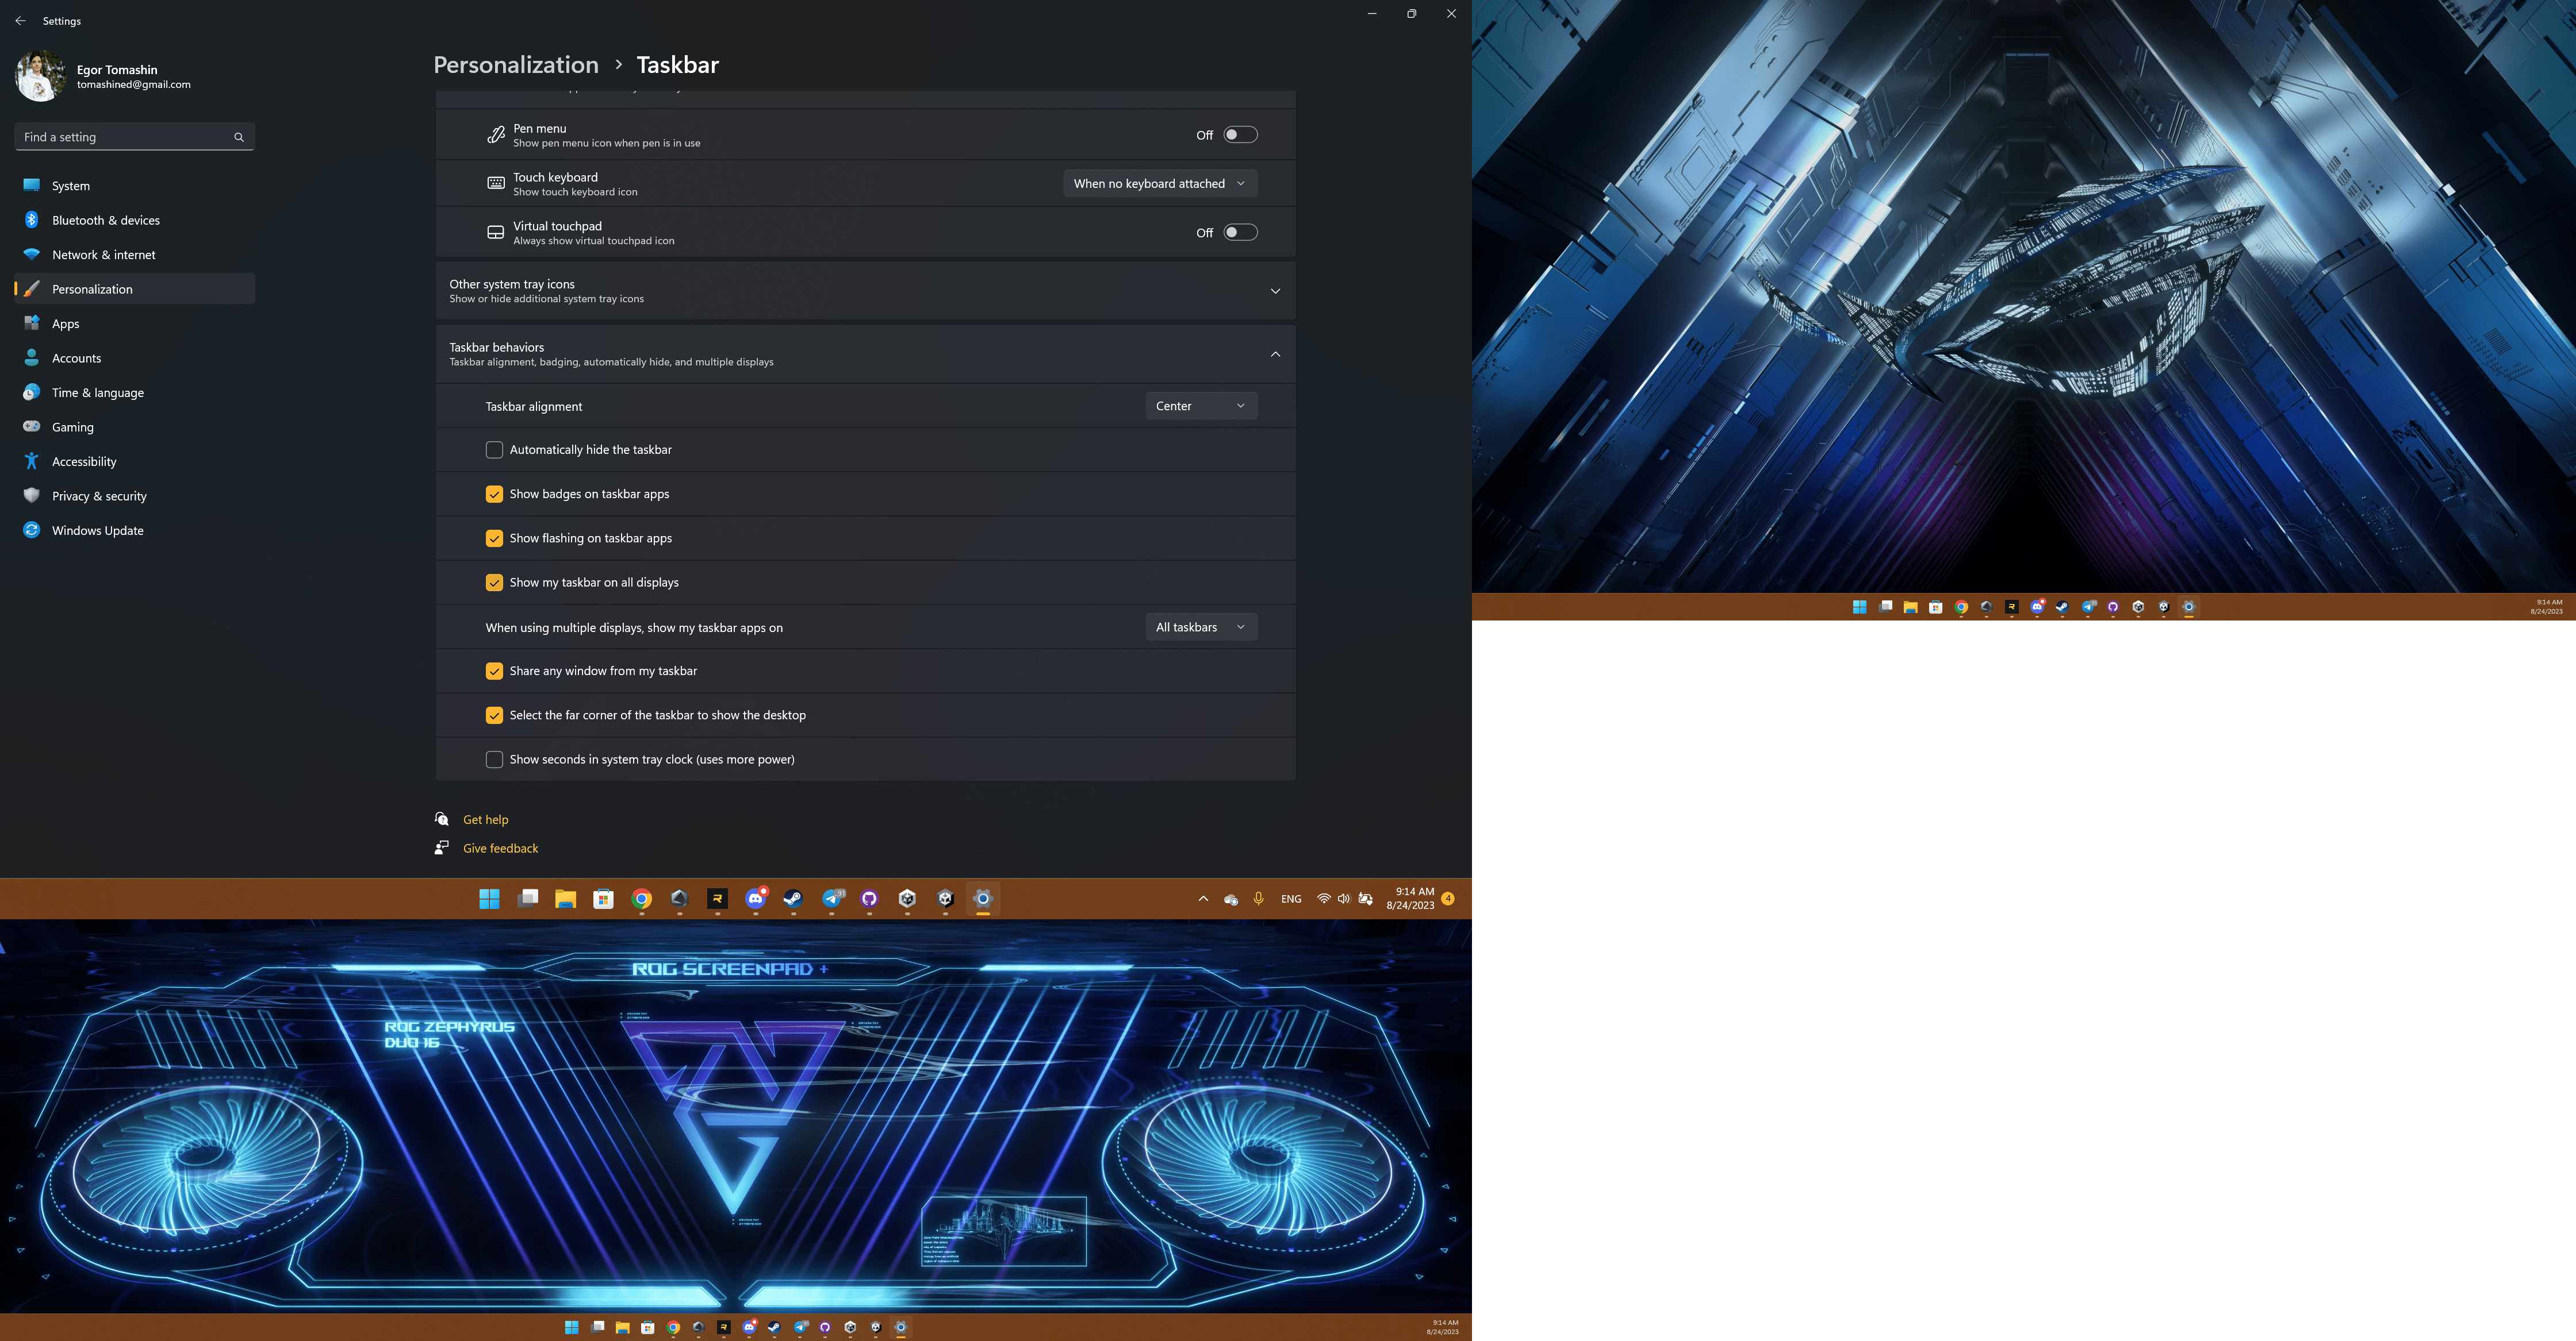Screen dimensions: 2576x1341
Task: Launch Google Chrome from the taskbar
Action: (641, 899)
